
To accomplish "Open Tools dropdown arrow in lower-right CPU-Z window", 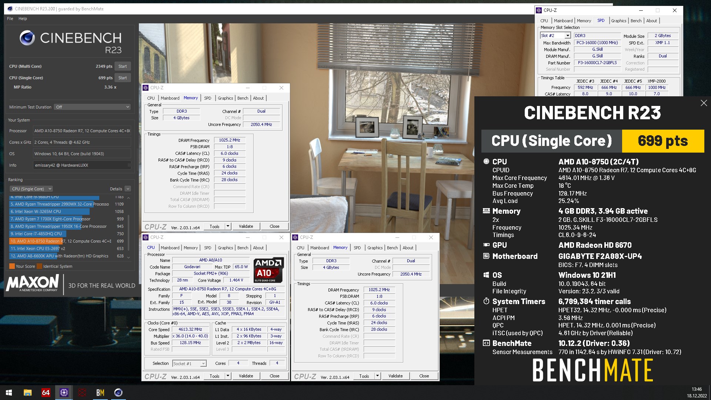I will 378,376.
